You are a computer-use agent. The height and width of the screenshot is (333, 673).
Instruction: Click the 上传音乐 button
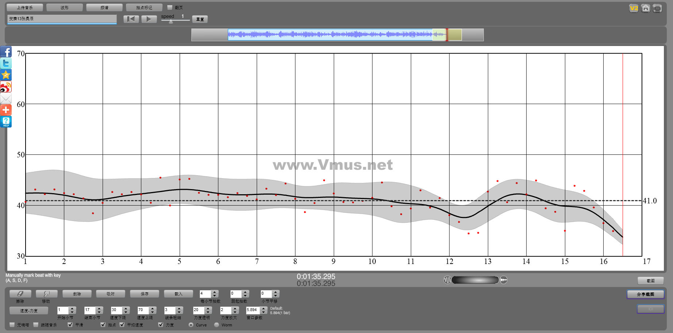(x=25, y=7)
